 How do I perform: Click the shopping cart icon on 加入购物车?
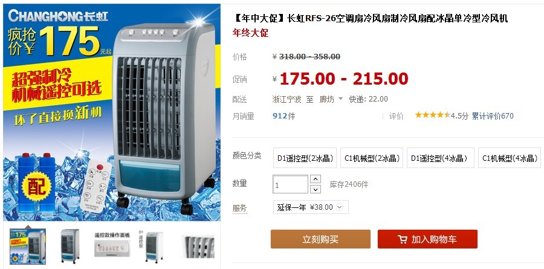click(x=403, y=239)
